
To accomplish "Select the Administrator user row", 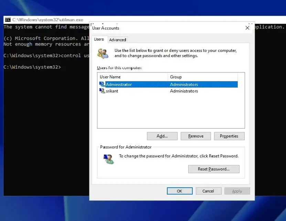I will coord(168,84).
